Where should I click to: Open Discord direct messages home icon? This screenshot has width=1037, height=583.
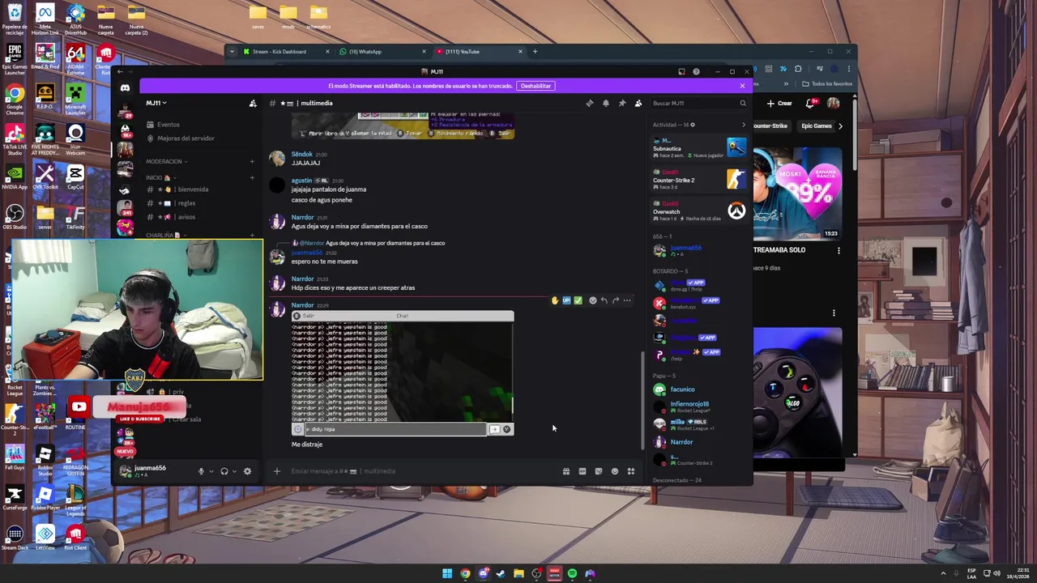coord(125,88)
